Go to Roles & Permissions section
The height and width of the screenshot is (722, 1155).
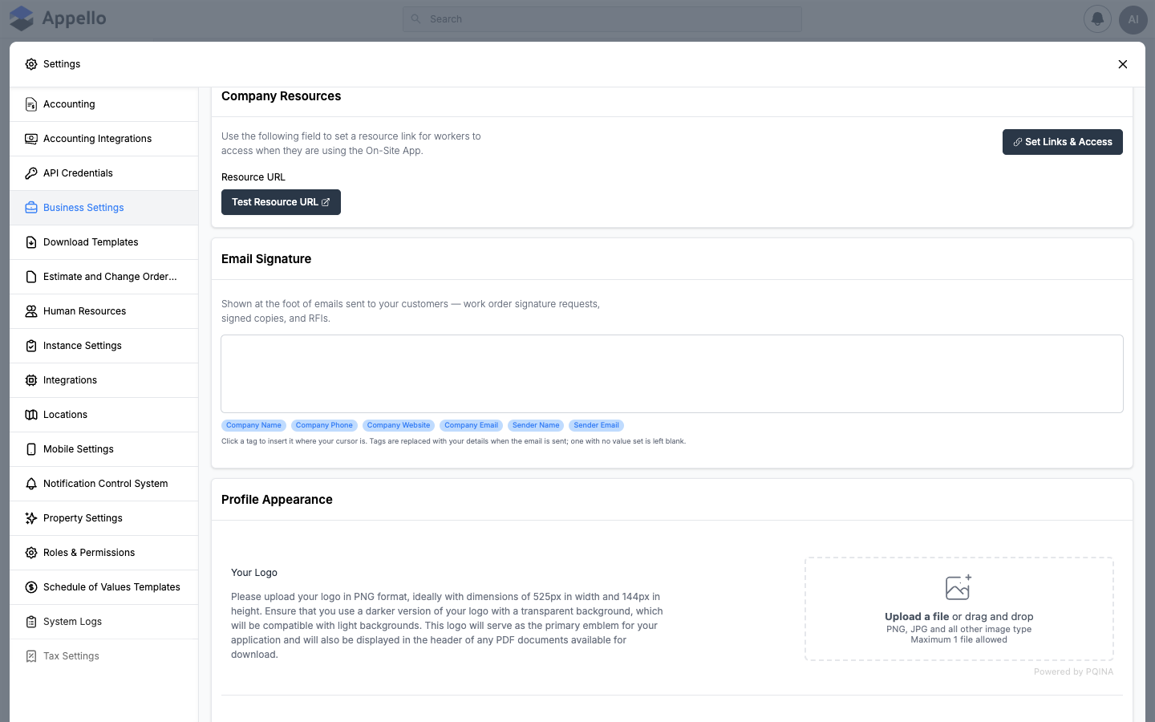104,553
